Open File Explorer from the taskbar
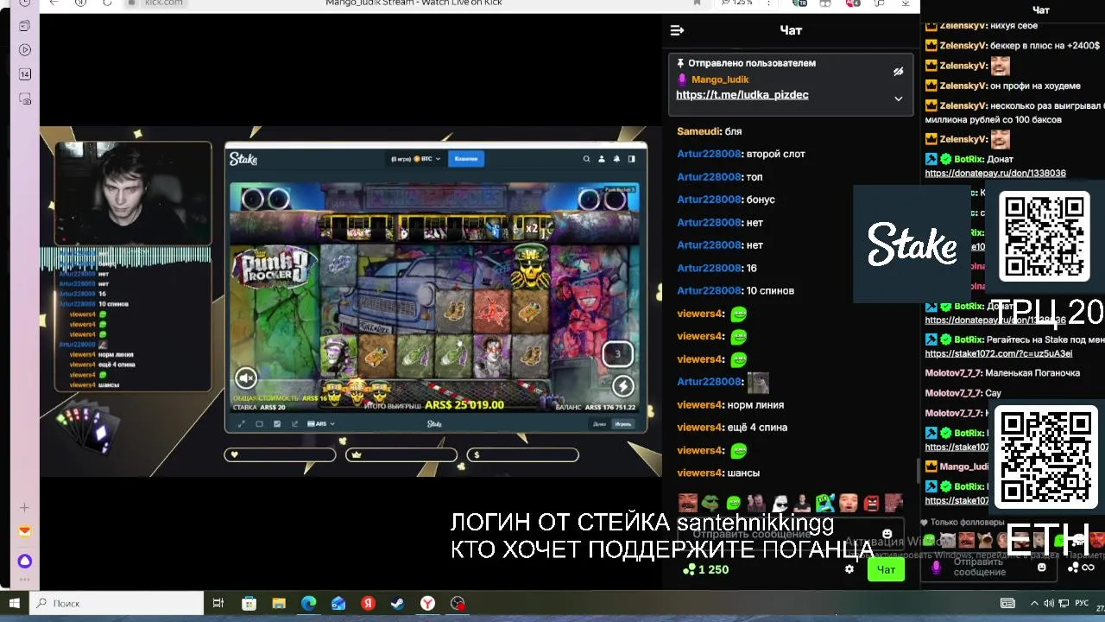Image resolution: width=1105 pixels, height=622 pixels. (279, 603)
